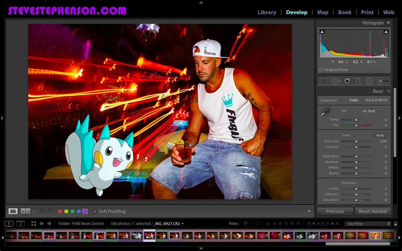Click the Previous button

point(335,211)
